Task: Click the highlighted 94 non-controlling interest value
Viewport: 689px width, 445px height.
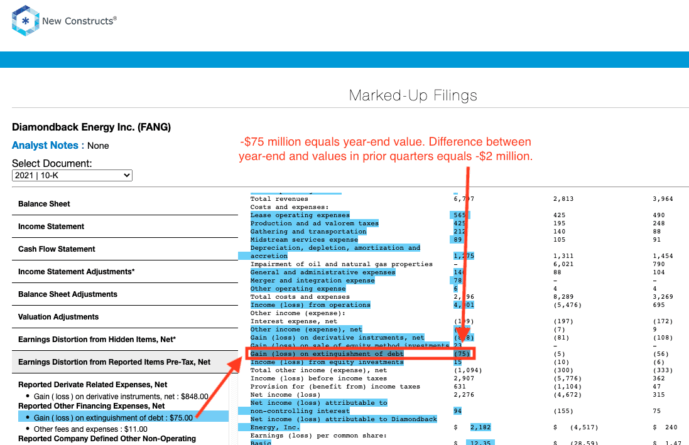Action: click(x=457, y=410)
